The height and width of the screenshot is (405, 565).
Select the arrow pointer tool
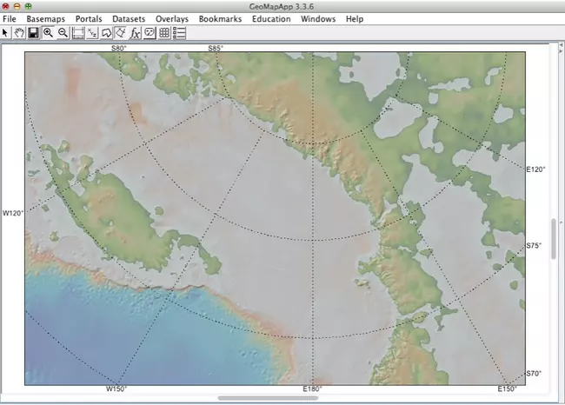pyautogui.click(x=5, y=33)
